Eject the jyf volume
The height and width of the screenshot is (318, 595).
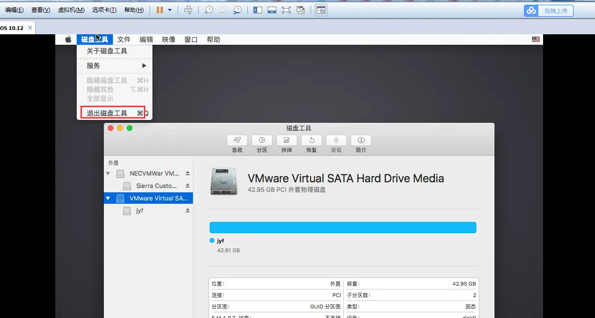(188, 210)
